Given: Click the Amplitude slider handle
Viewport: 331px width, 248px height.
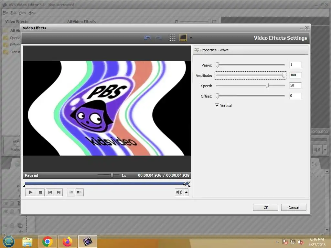Looking at the screenshot, I should point(283,75).
